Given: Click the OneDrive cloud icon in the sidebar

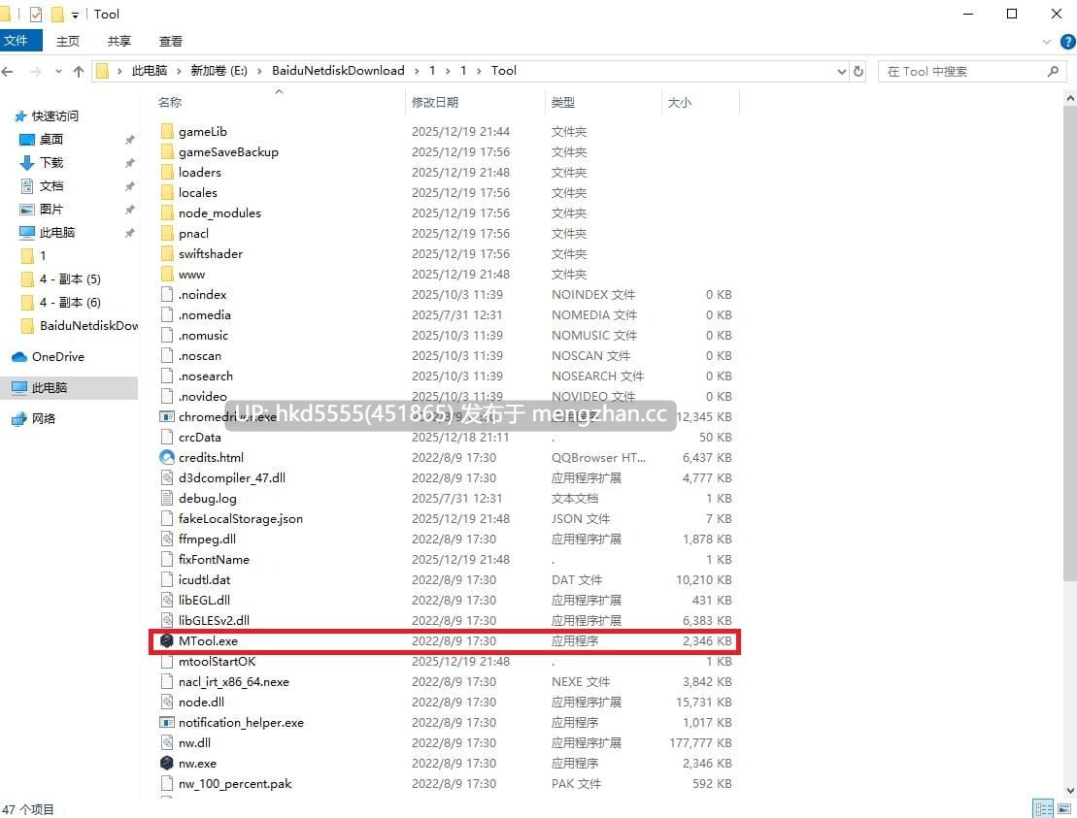Looking at the screenshot, I should point(19,357).
